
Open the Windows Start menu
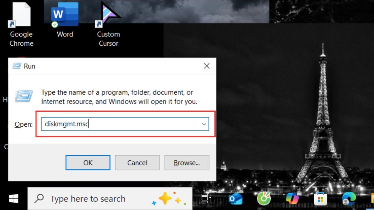(13, 198)
